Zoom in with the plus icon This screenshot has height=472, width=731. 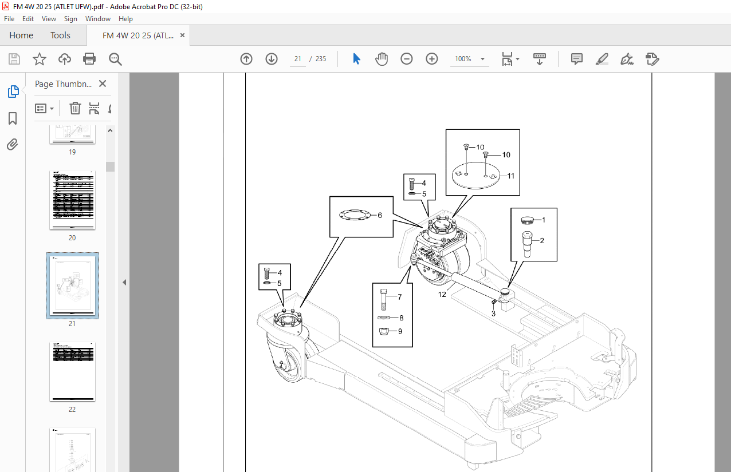click(x=432, y=59)
